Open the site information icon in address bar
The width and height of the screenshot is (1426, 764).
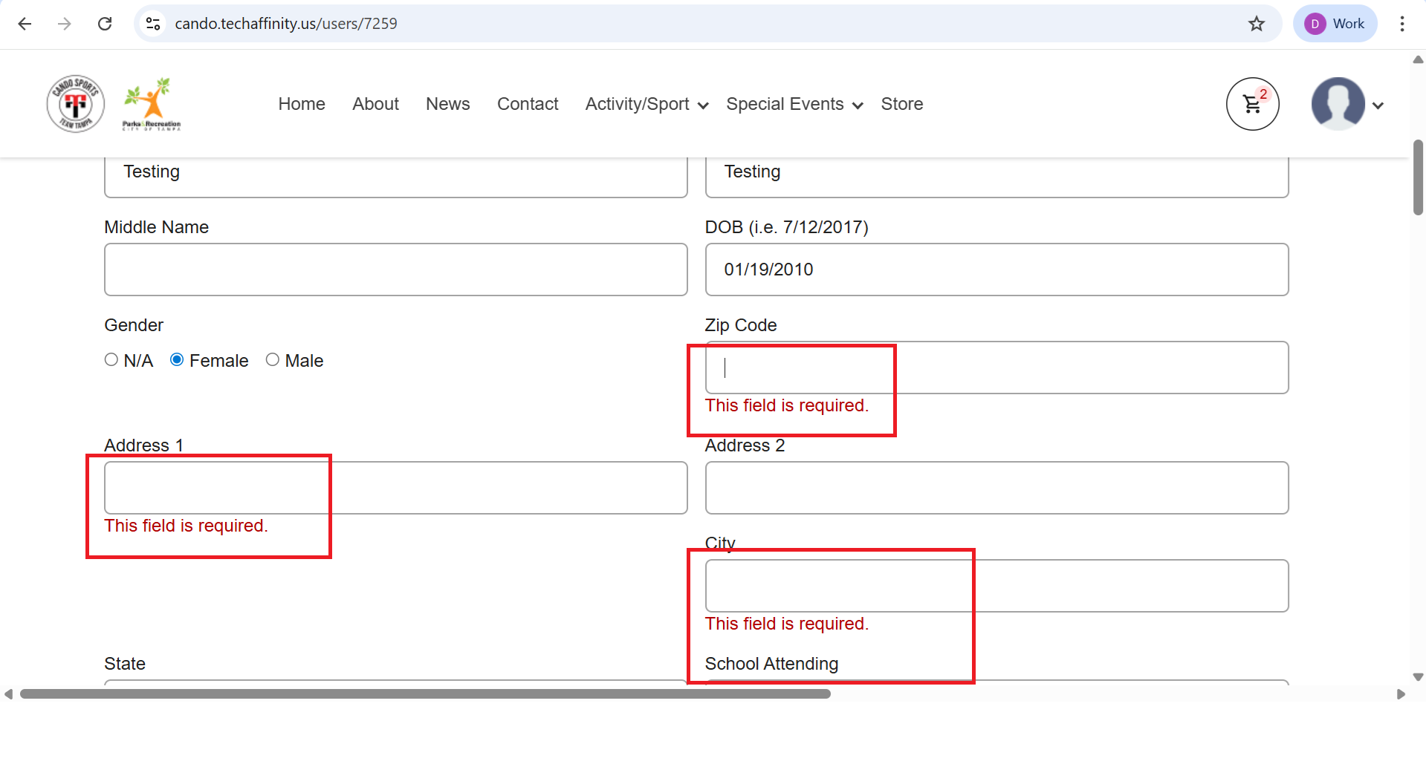[x=153, y=24]
